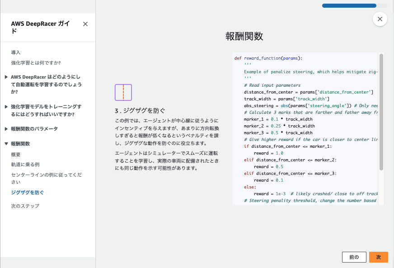Open the '導入' guide page
This screenshot has width=394, height=268.
[x=15, y=52]
